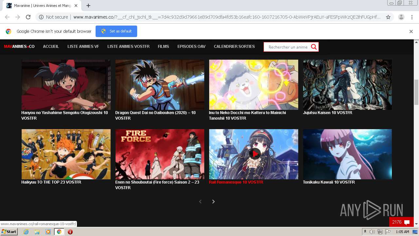
Task: Click the Chrome icon in the taskbar
Action: coord(59,232)
